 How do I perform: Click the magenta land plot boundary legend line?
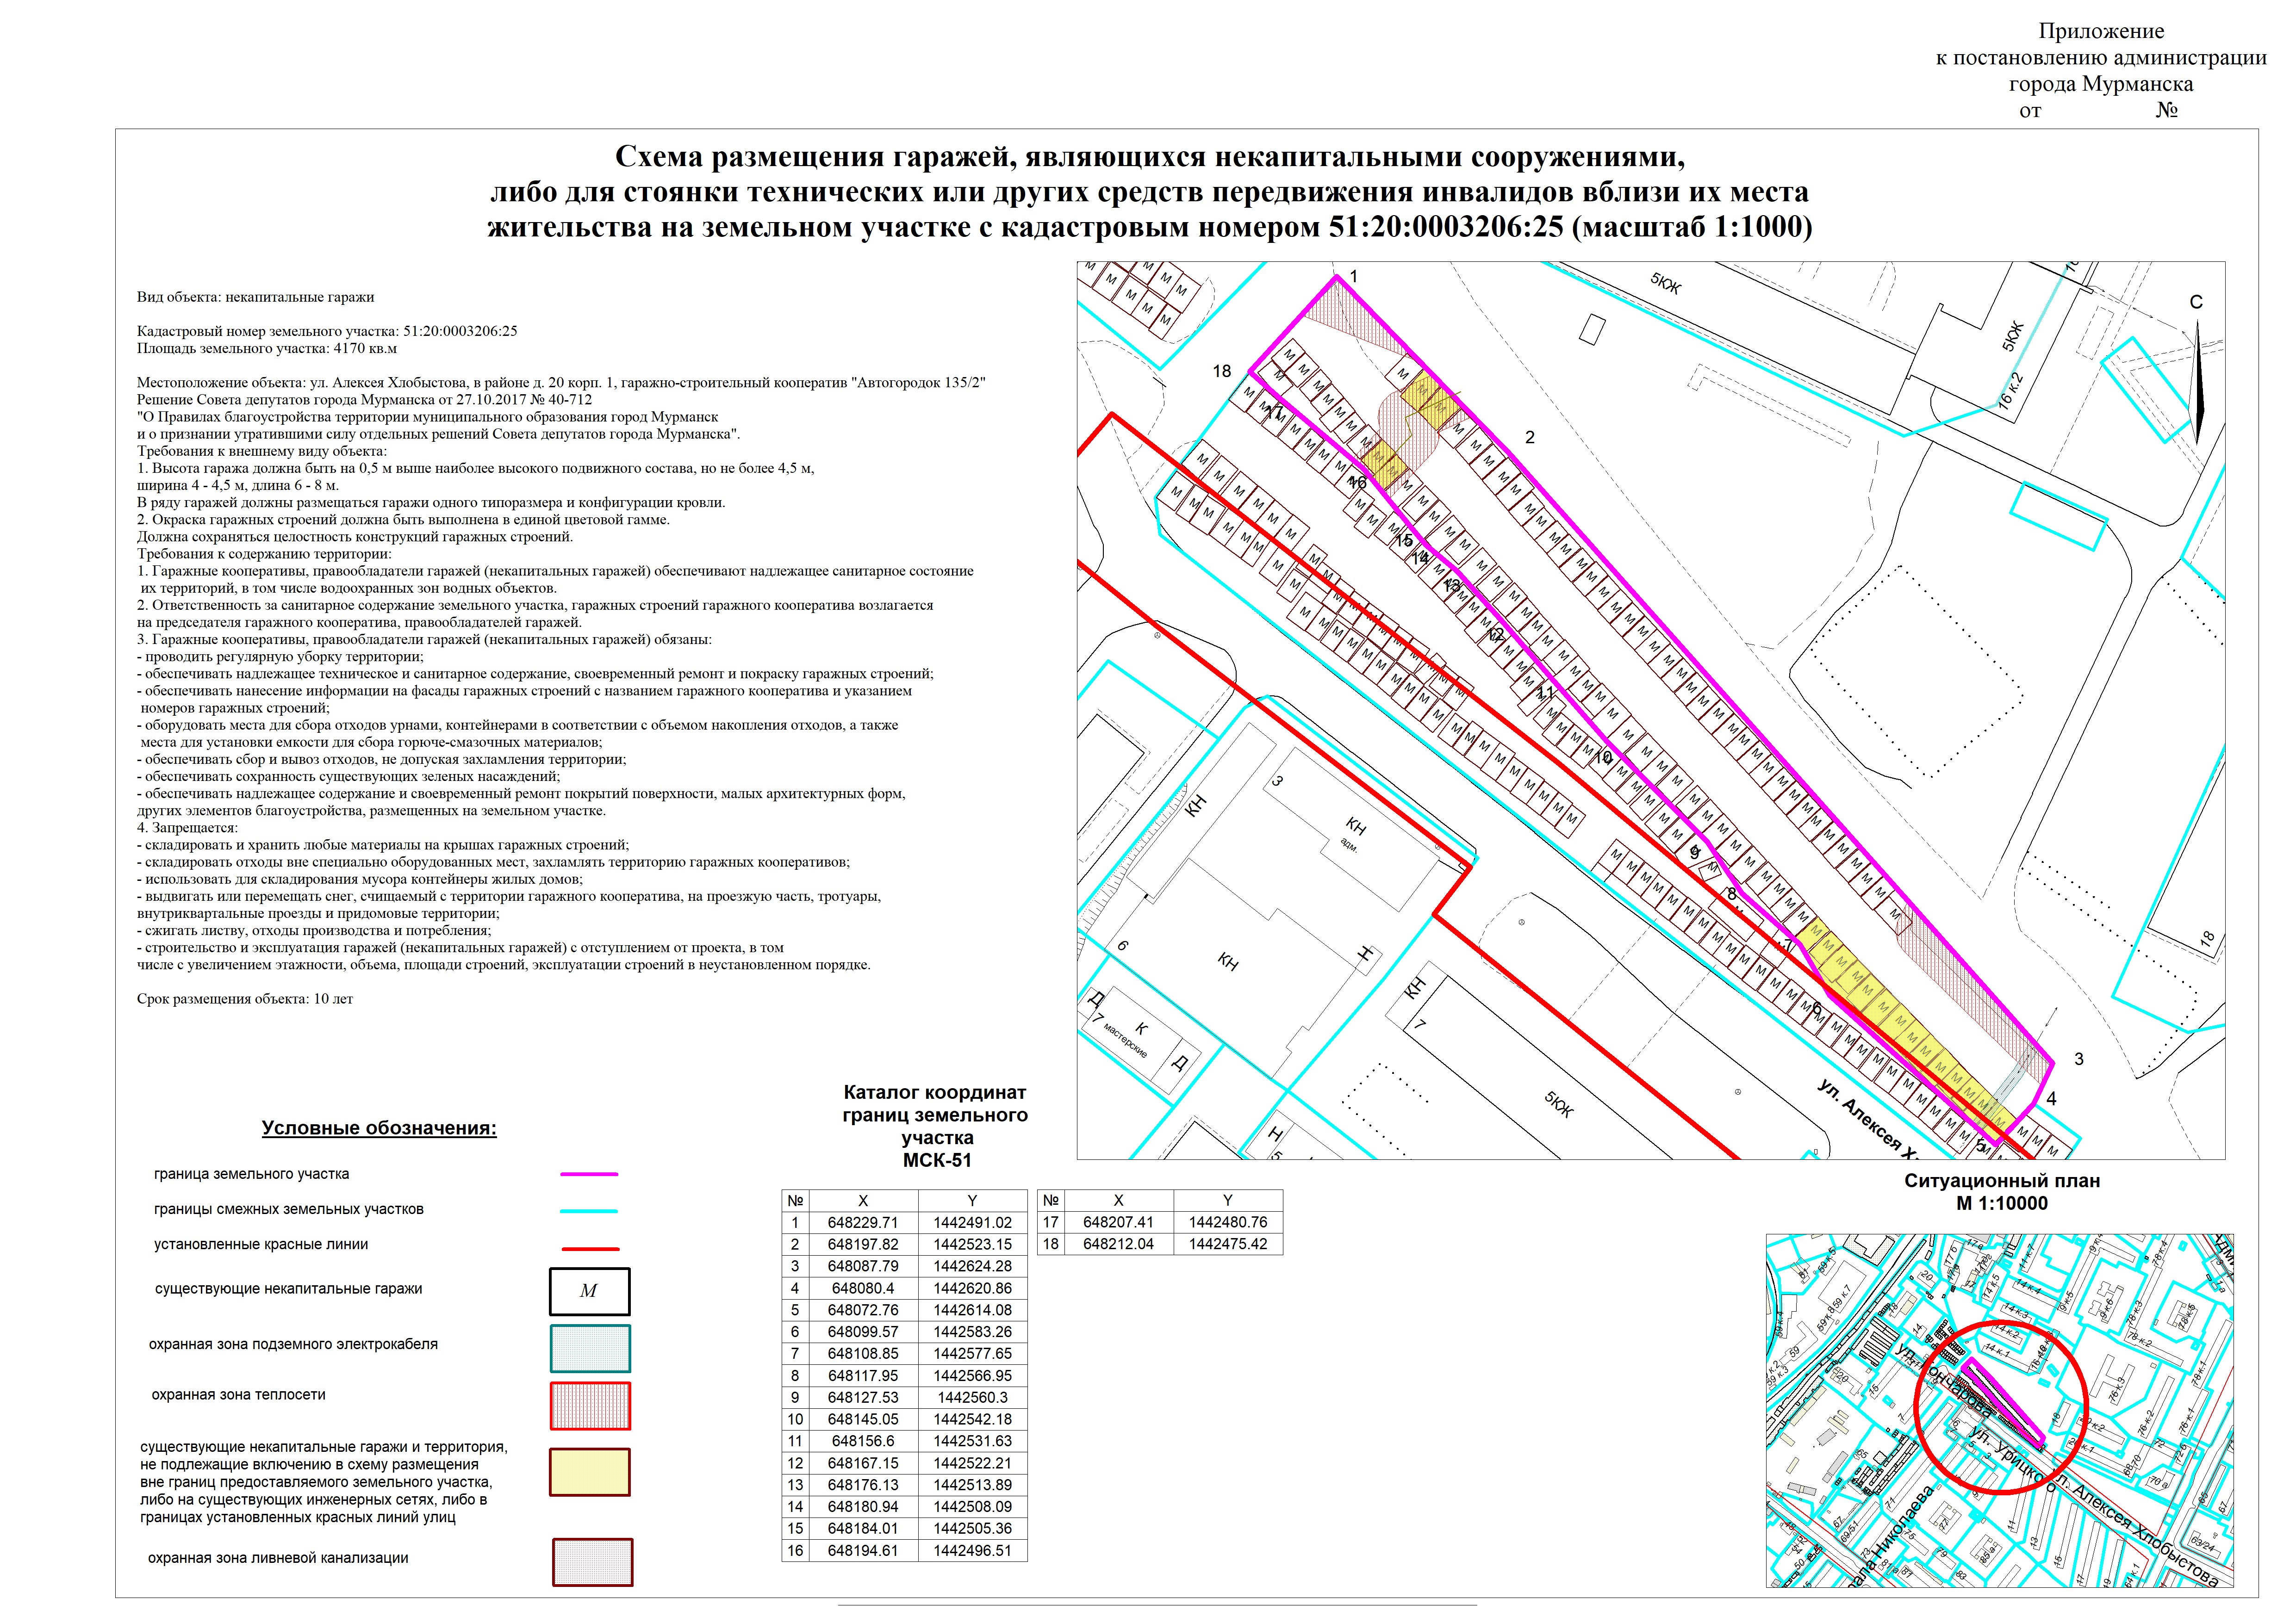(x=589, y=1174)
